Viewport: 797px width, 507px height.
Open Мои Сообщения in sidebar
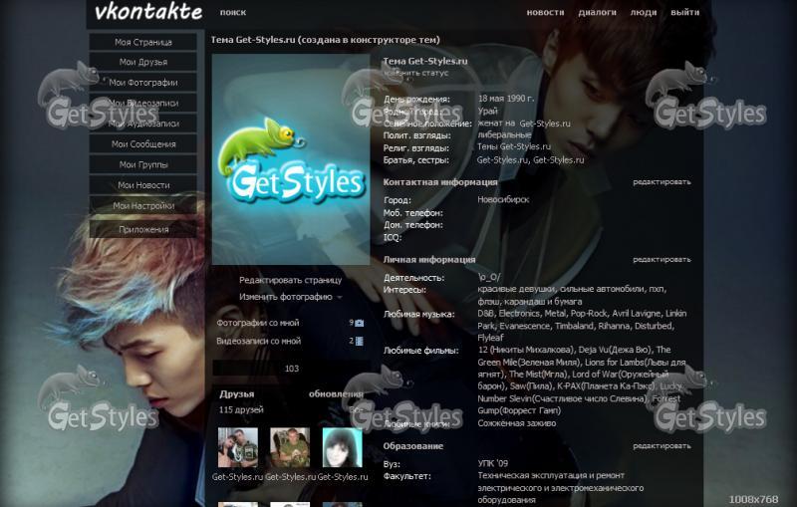[x=142, y=144]
